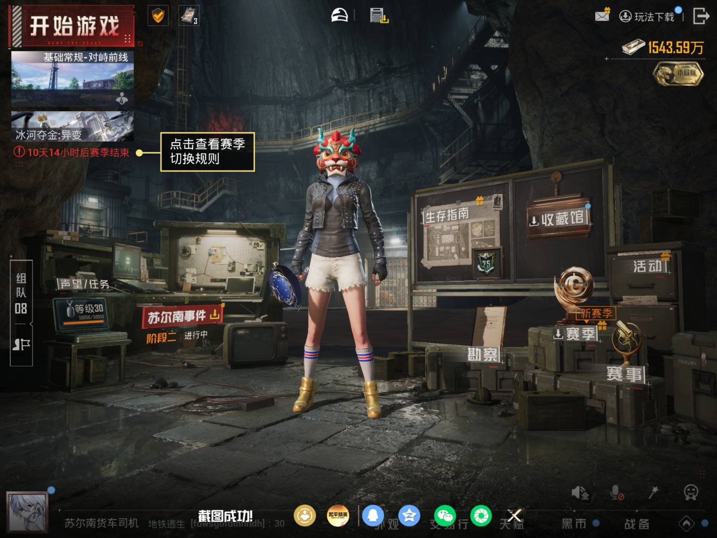
Task: Open the orange shield security icon
Action: [x=158, y=16]
